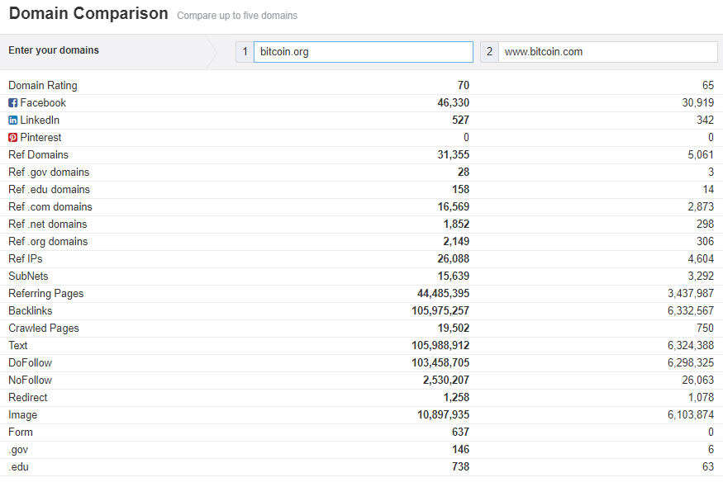This screenshot has height=487, width=723.
Task: Click the Ref Domains value 31,355
Action: (454, 155)
